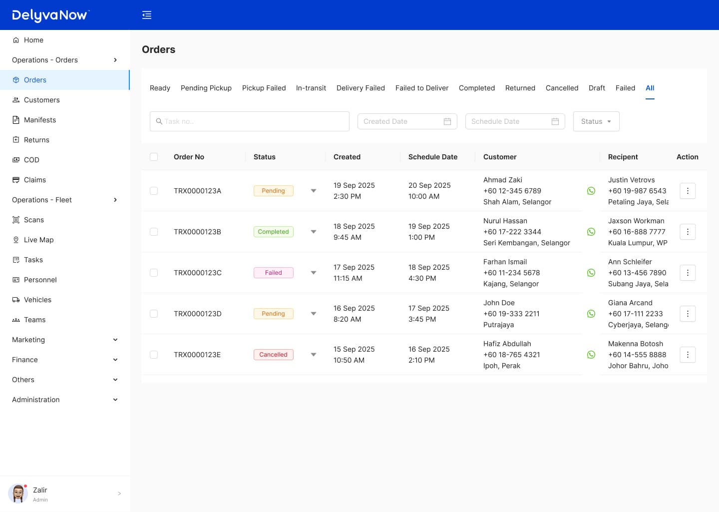Open action menu for TRX0000123A
The image size is (719, 512).
click(688, 191)
